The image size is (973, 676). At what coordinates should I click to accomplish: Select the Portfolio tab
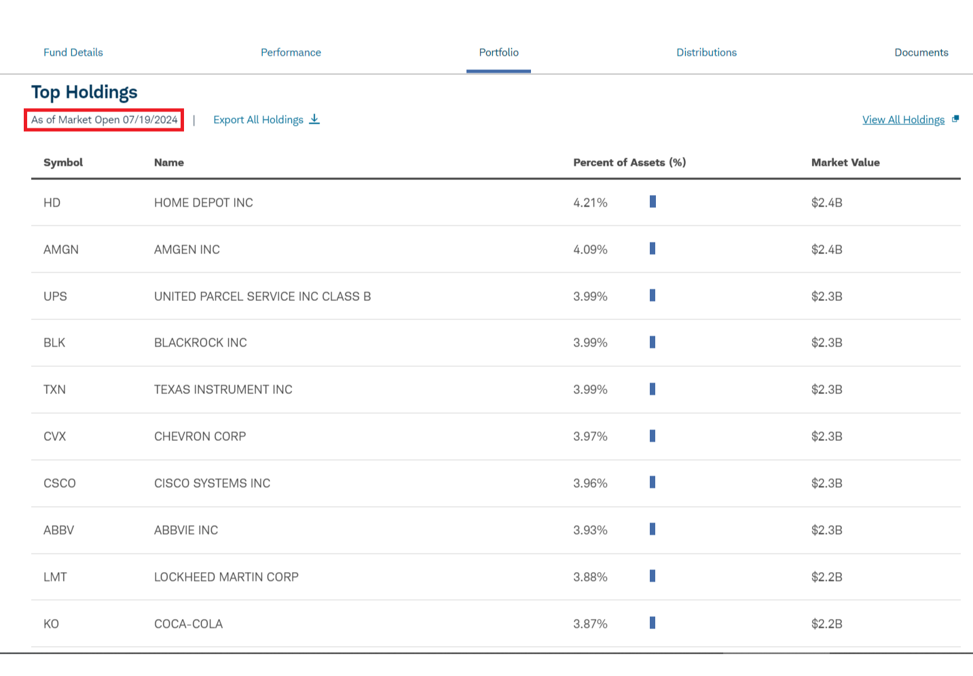tap(498, 52)
